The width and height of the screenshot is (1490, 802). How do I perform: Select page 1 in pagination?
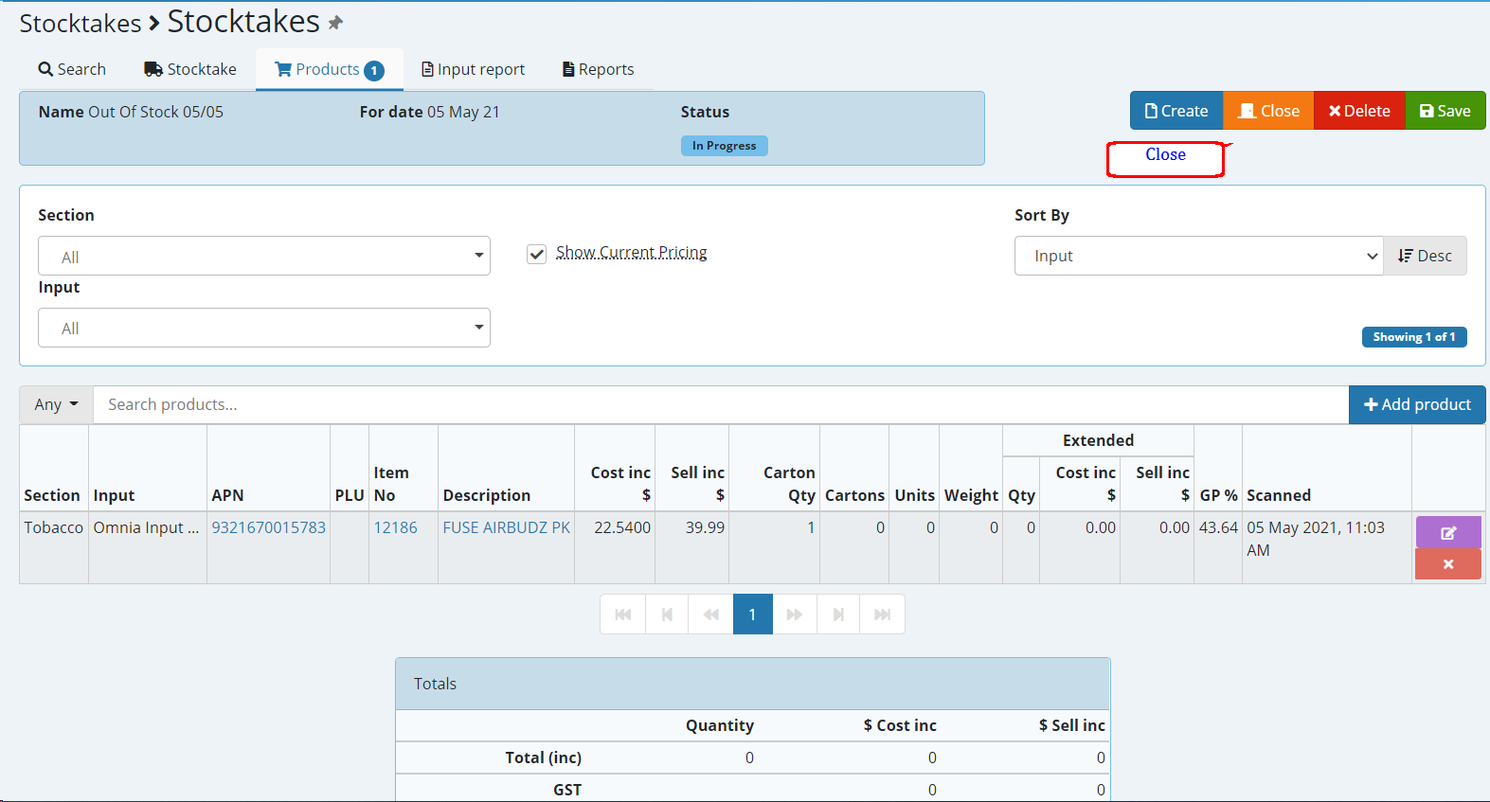click(x=753, y=615)
